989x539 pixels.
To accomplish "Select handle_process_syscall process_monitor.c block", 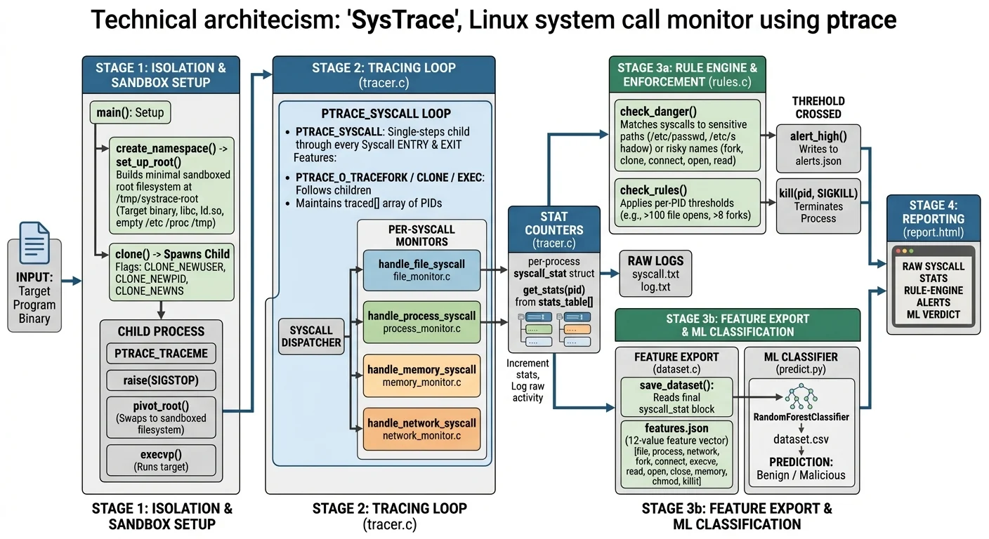I will [x=421, y=323].
